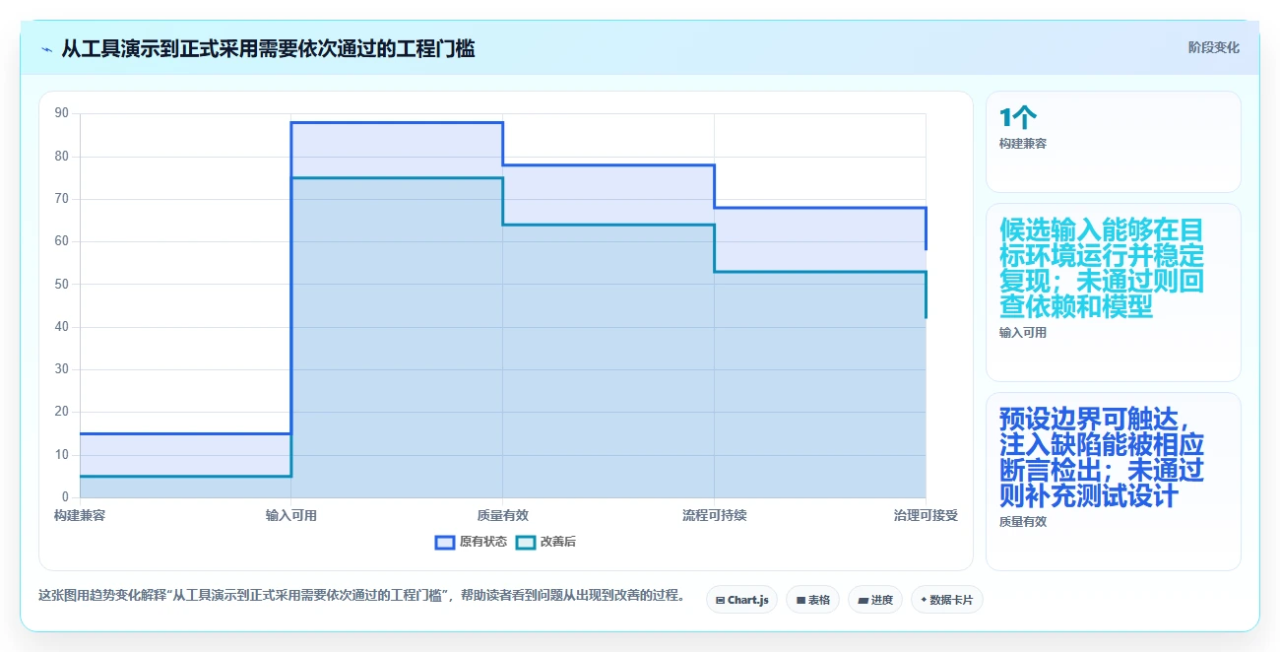Click the 构建兼容 x-axis label
Viewport: 1280px width, 652px height.
pos(80,515)
